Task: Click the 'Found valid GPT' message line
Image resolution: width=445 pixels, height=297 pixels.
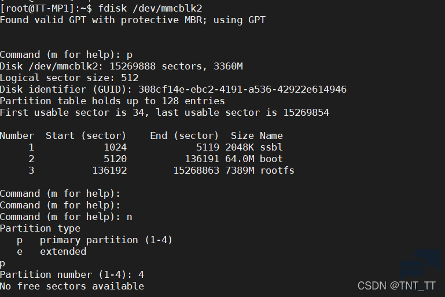Action: 133,20
